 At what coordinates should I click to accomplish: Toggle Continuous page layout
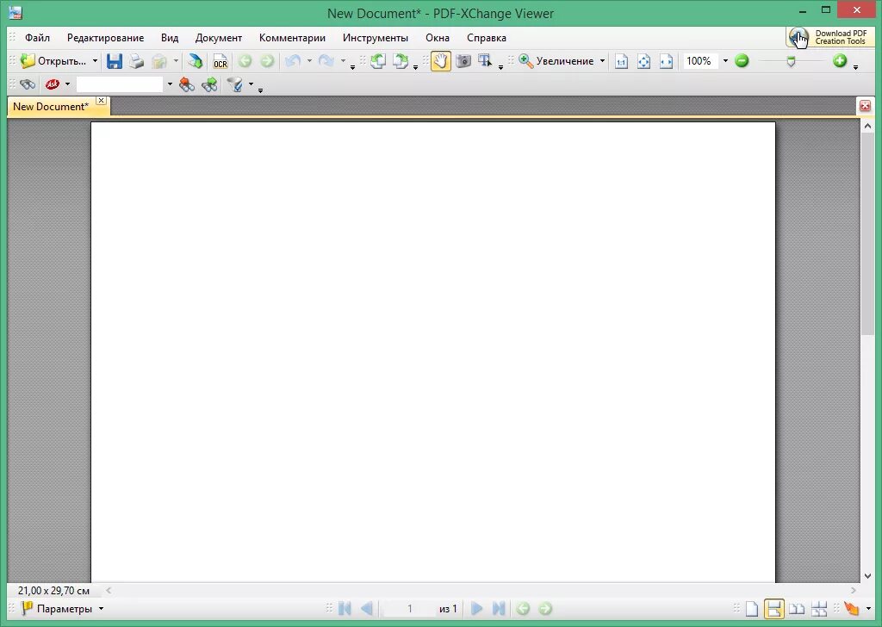[774, 608]
